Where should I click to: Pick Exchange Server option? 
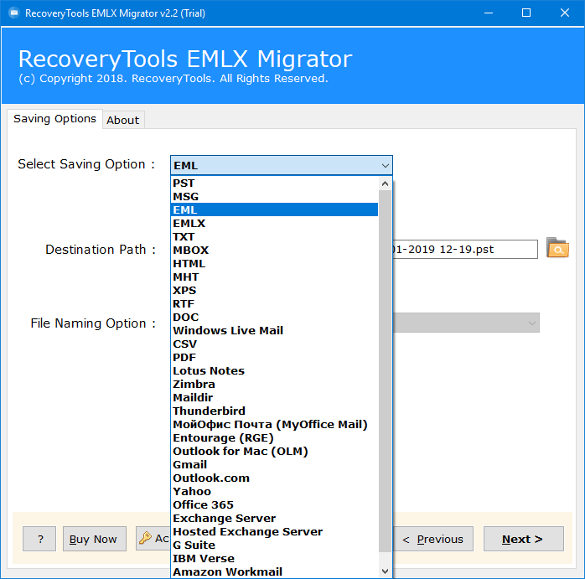tap(274, 518)
